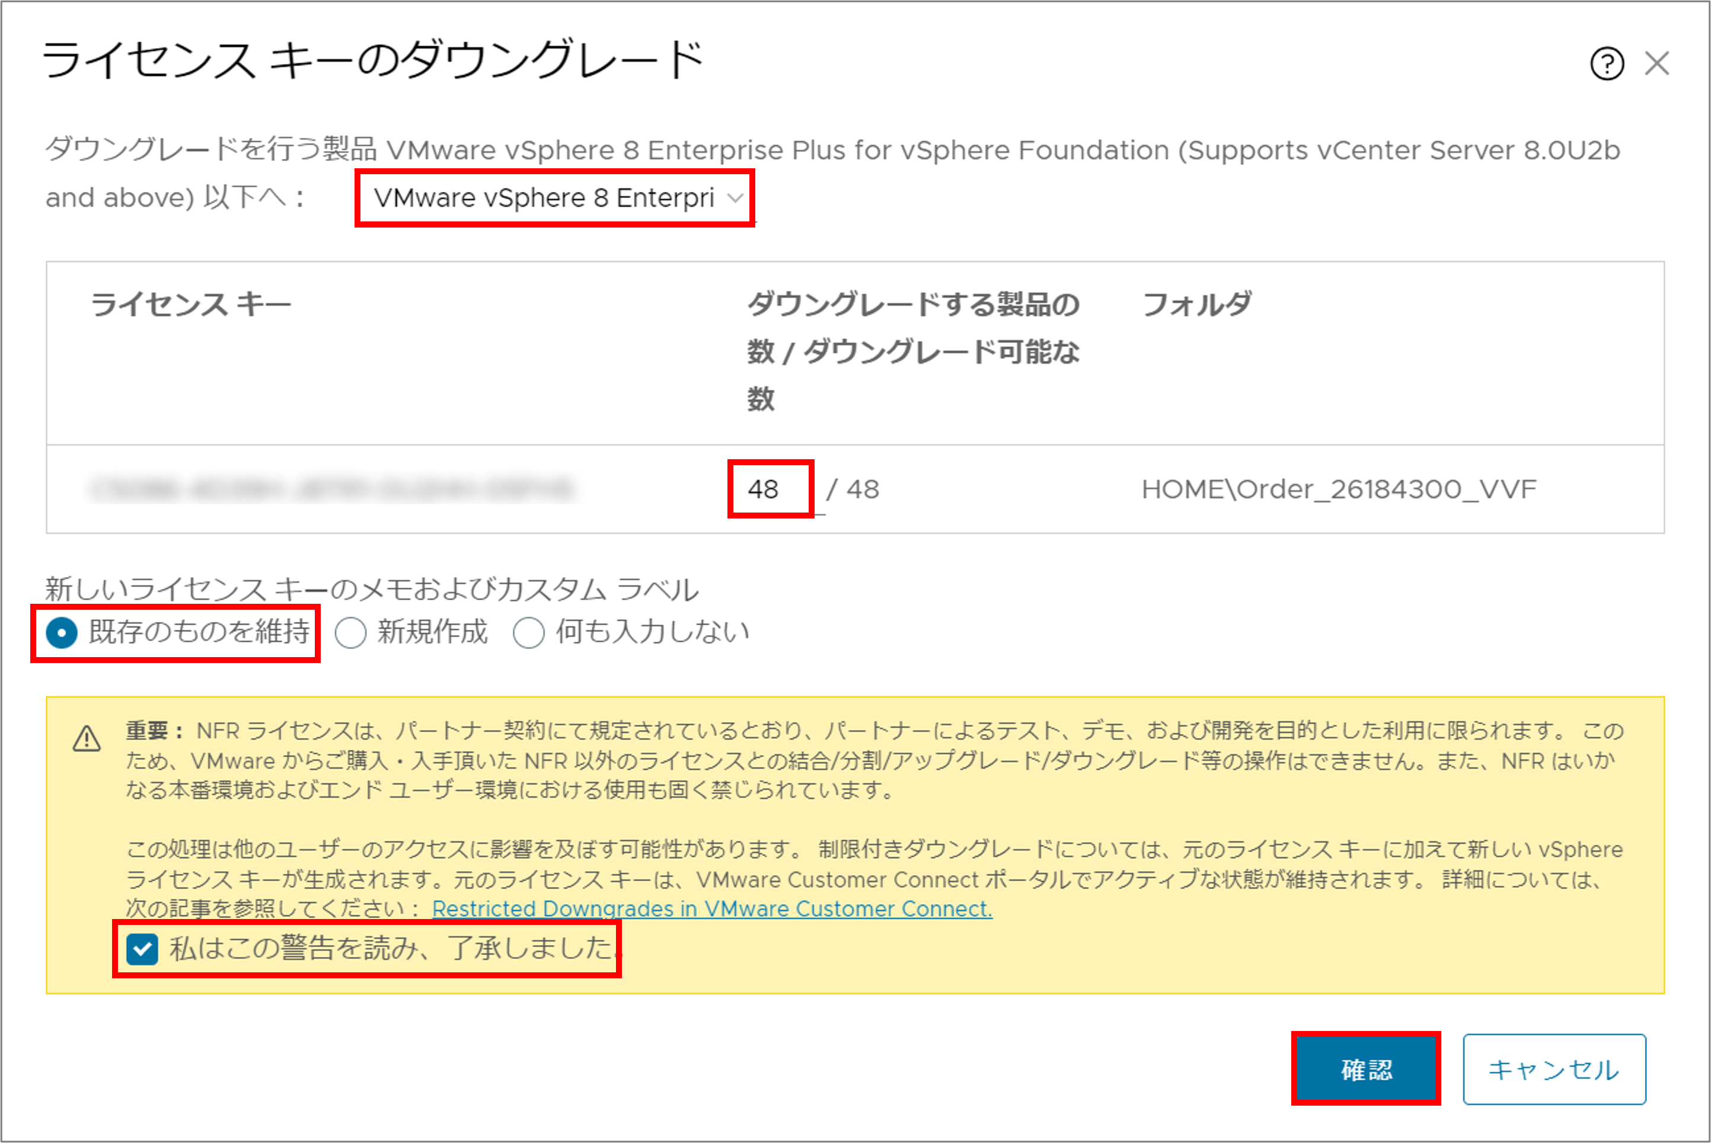Toggle the 私はこの警告を読み、了承しました checkbox

142,949
